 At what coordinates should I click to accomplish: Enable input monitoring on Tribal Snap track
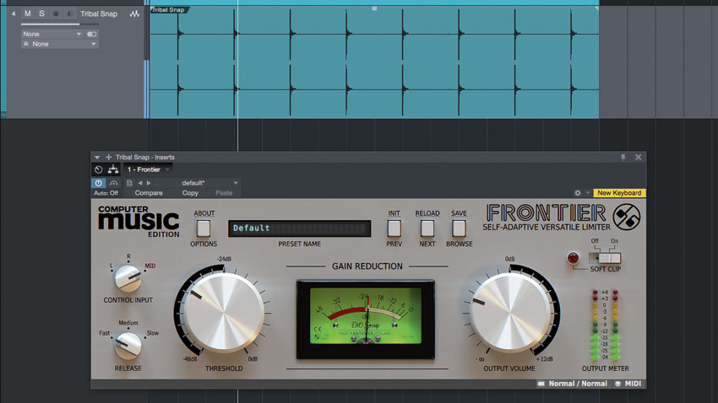69,13
